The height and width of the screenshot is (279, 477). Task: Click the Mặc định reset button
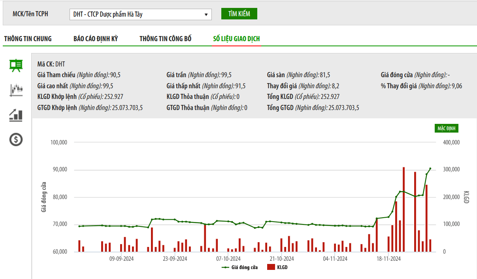(x=447, y=129)
